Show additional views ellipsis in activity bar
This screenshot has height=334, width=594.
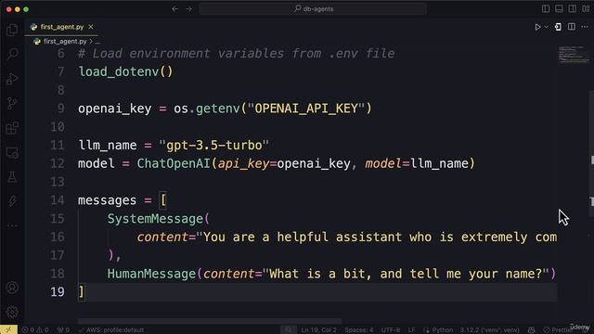12,225
